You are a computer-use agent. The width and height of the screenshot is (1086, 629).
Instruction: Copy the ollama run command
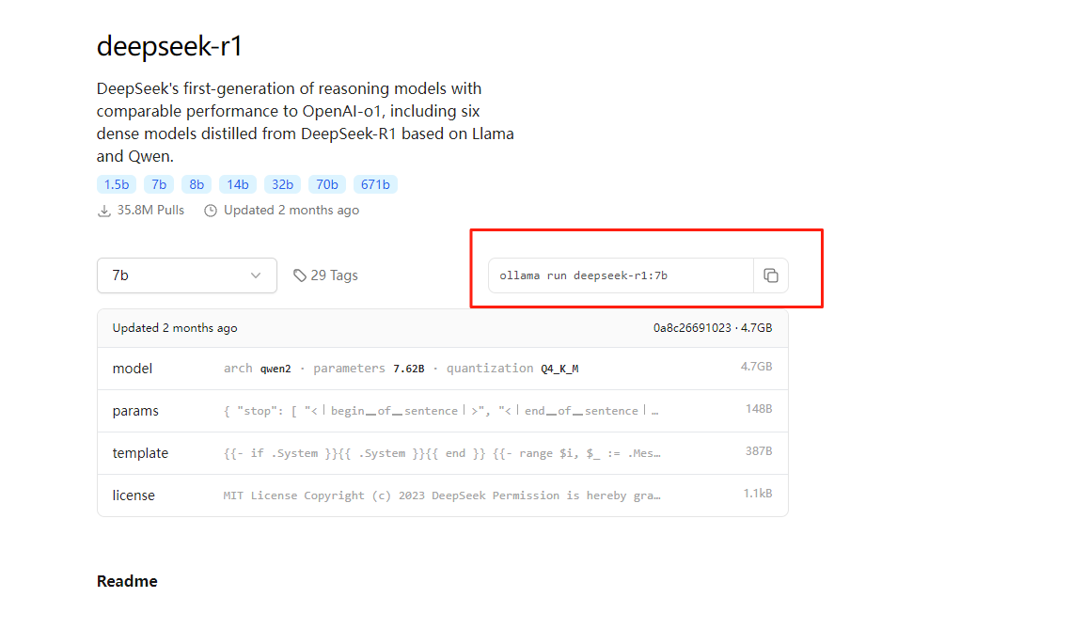(x=771, y=275)
